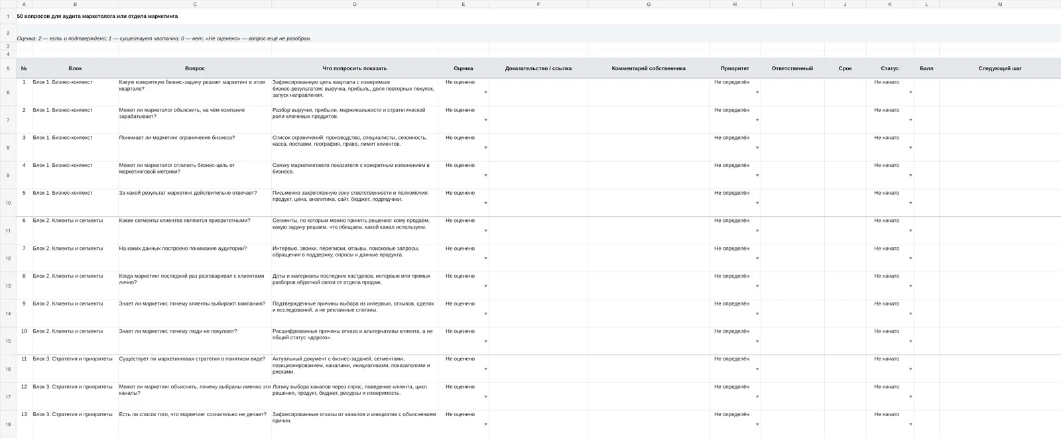Select column D header
This screenshot has height=438, width=1061.
point(355,4)
